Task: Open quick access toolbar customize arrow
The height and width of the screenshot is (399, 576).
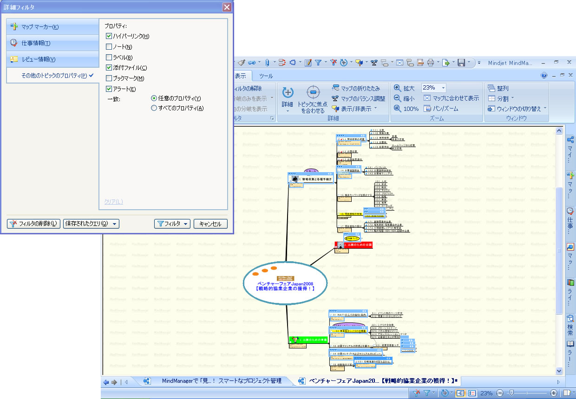Action: pyautogui.click(x=479, y=63)
